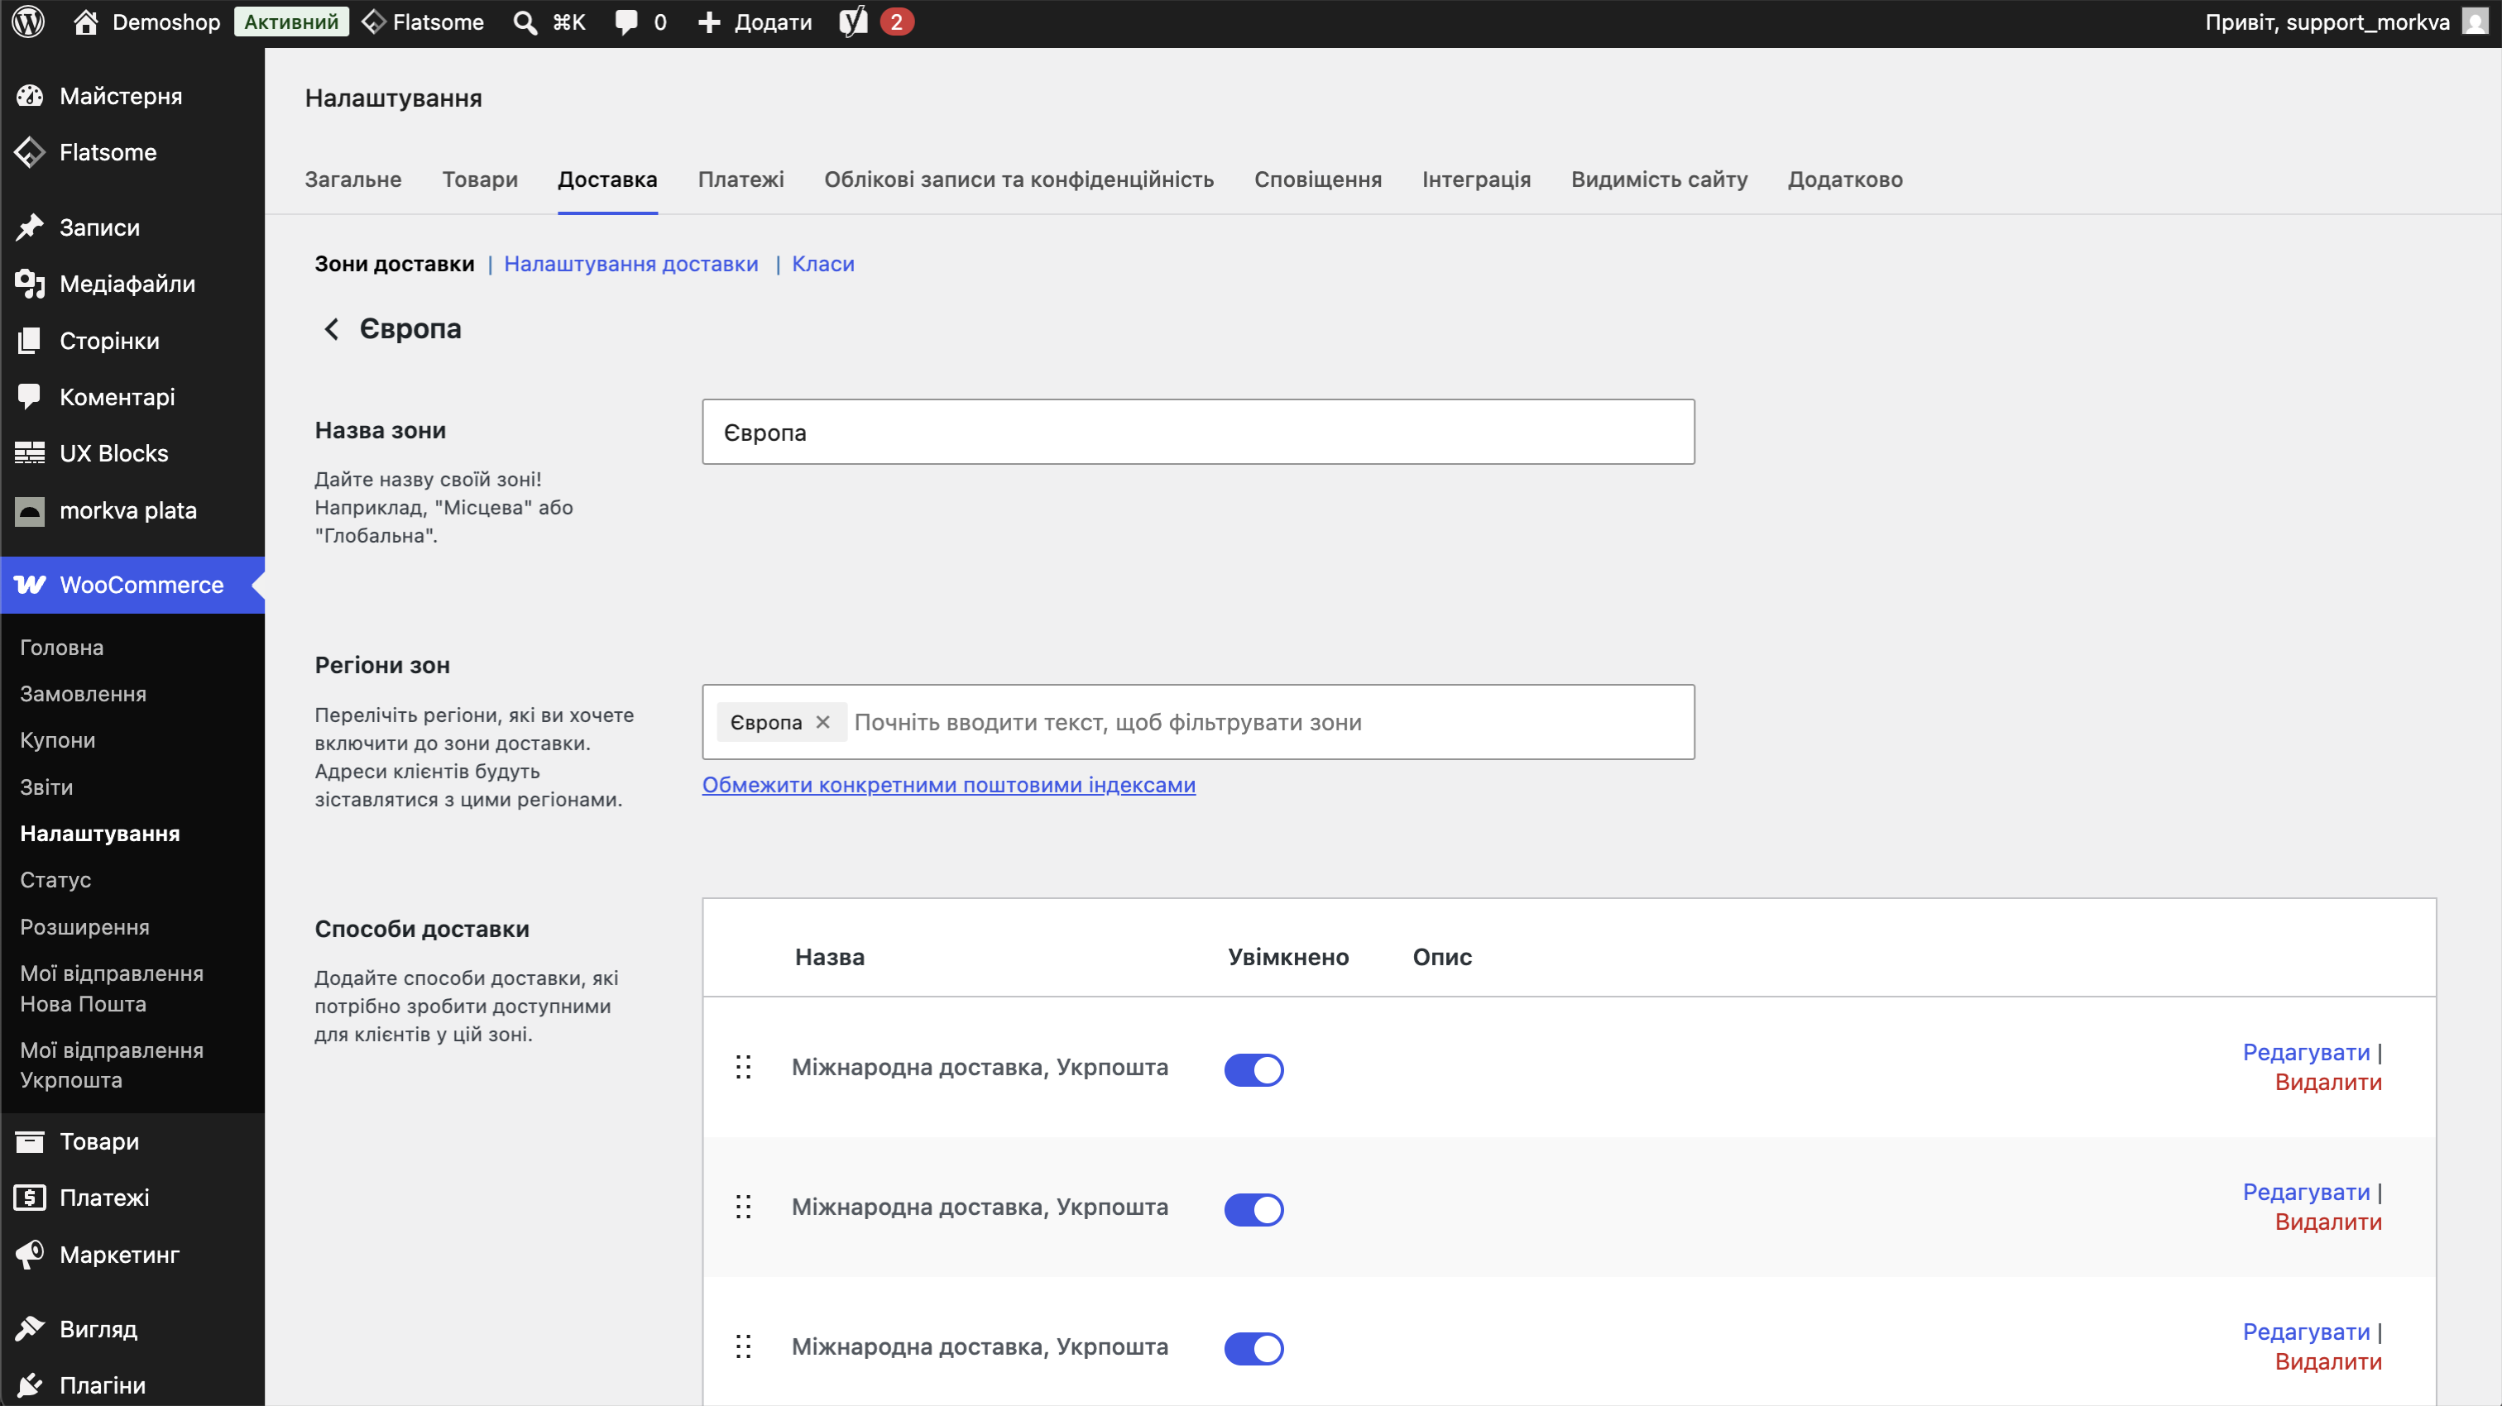Grab drag handle of first shipping method
This screenshot has width=2502, height=1406.
[x=743, y=1067]
